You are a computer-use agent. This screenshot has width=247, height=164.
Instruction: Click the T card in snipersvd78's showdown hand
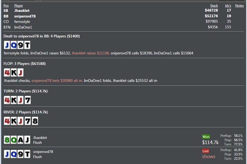click(x=28, y=154)
